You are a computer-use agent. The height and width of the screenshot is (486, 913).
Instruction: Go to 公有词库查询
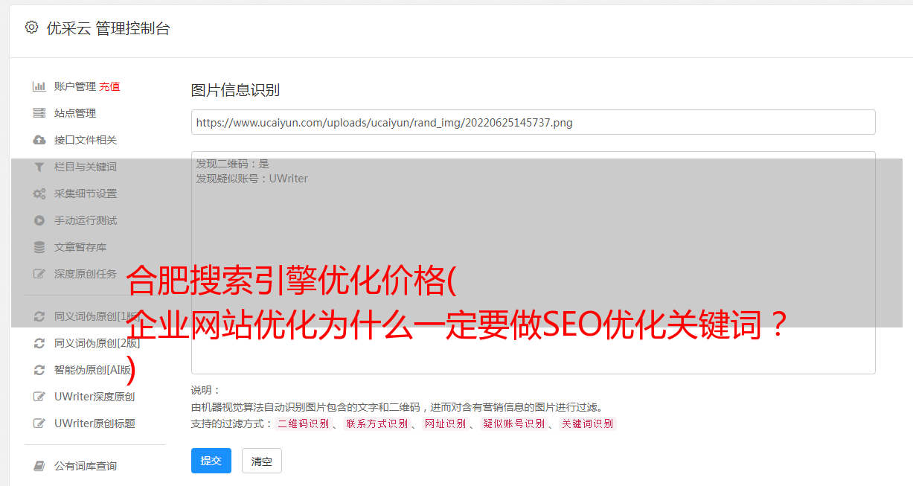(86, 466)
